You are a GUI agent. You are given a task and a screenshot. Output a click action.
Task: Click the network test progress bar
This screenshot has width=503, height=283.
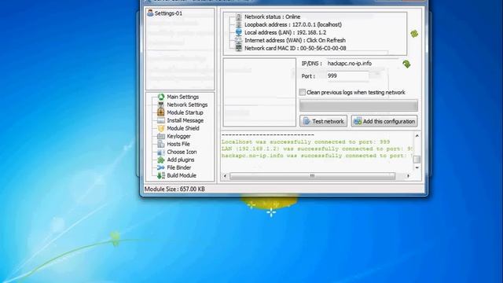pyautogui.click(x=358, y=105)
